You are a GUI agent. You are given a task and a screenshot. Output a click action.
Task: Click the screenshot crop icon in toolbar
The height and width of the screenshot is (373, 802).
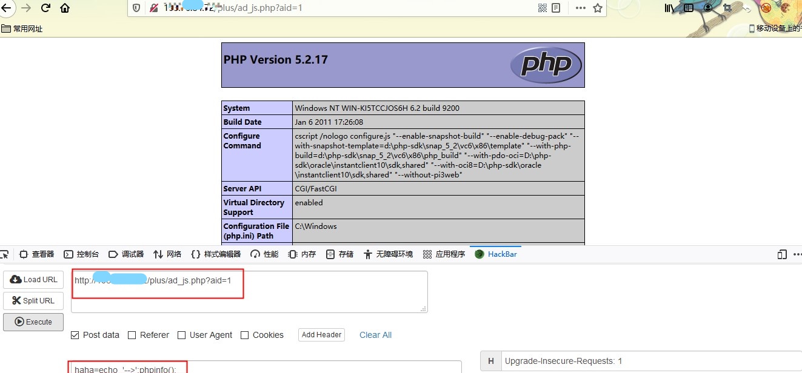[x=728, y=8]
